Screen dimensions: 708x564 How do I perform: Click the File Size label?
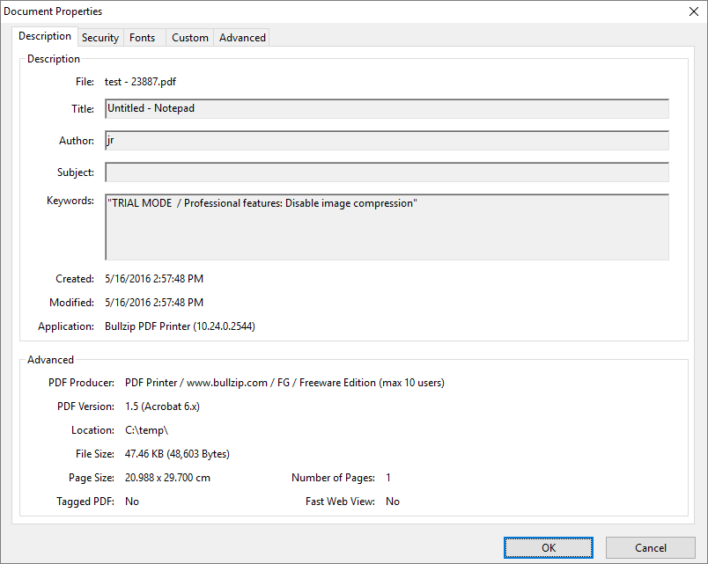95,454
